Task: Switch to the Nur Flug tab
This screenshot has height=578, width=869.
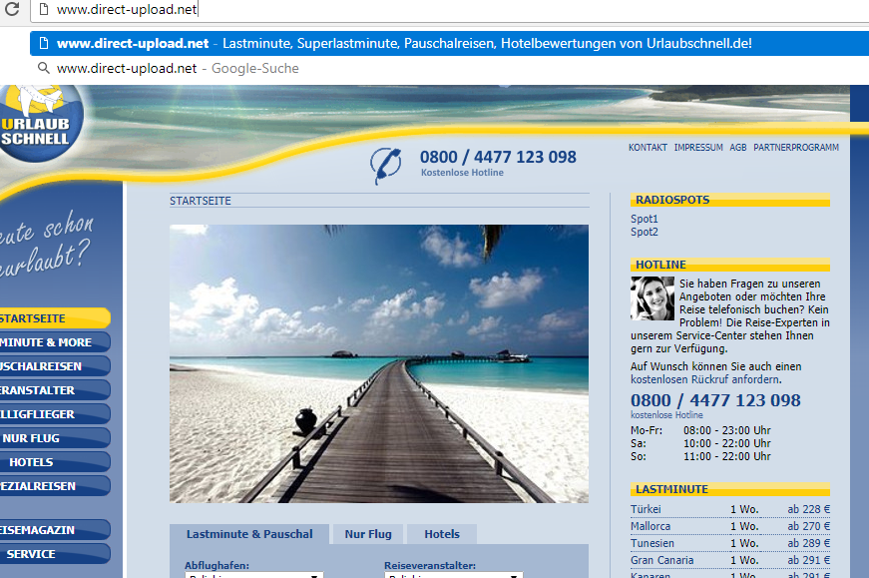Action: click(367, 534)
